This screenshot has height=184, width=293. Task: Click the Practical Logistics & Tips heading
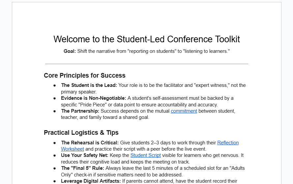pos(81,132)
